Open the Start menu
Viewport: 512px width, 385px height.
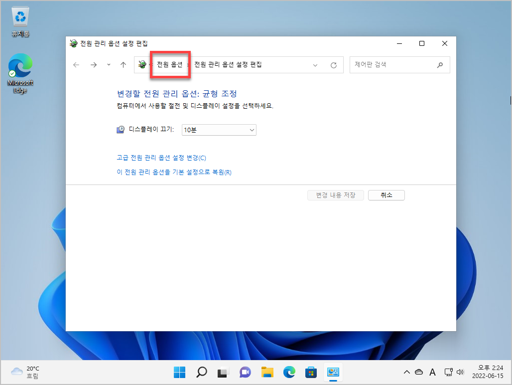click(179, 372)
